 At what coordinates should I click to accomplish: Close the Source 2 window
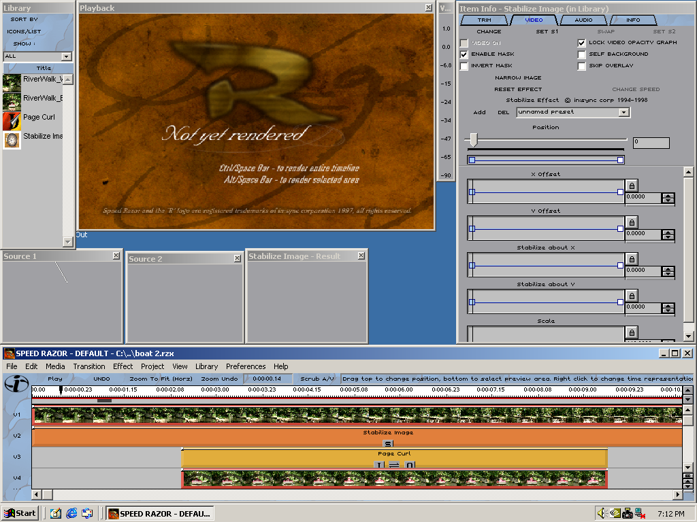coord(238,258)
